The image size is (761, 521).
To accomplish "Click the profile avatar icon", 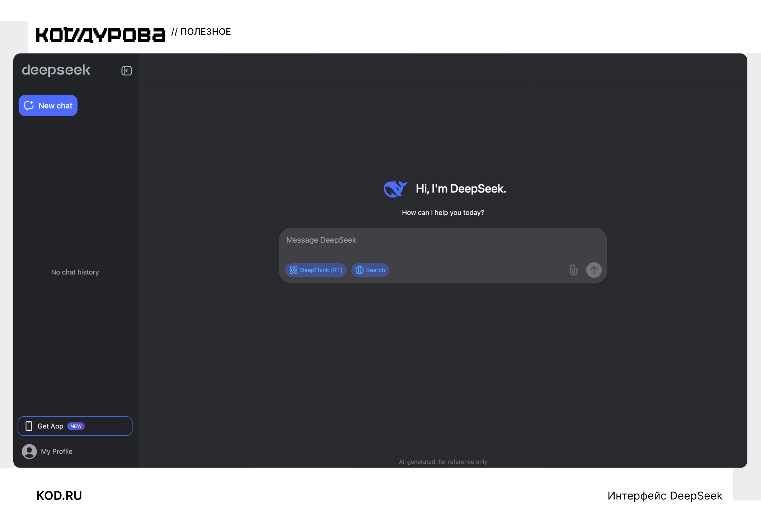I will [x=29, y=451].
